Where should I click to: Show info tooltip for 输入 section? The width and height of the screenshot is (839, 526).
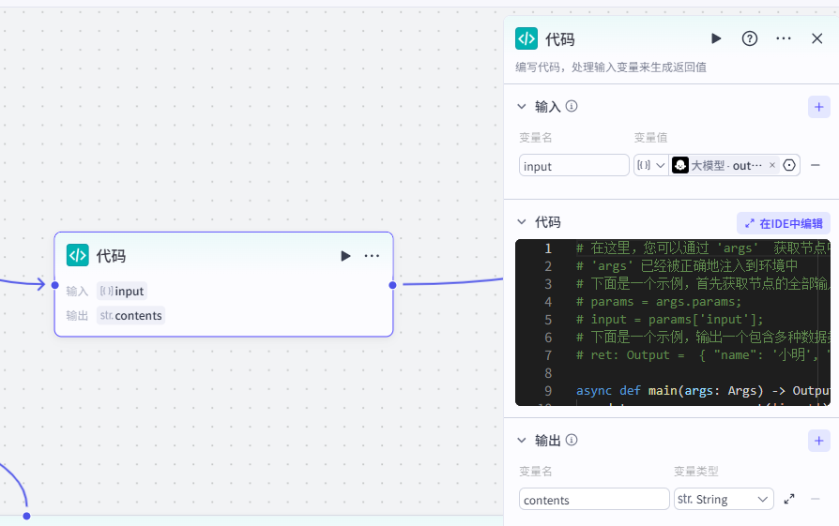pyautogui.click(x=572, y=106)
